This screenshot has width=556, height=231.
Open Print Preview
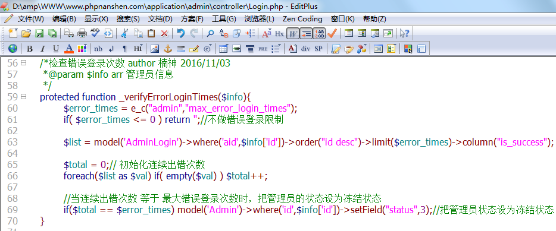[69, 33]
